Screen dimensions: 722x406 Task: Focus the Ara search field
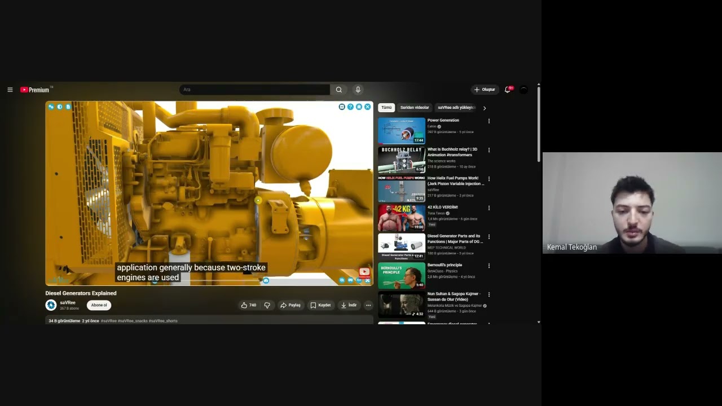click(x=254, y=90)
